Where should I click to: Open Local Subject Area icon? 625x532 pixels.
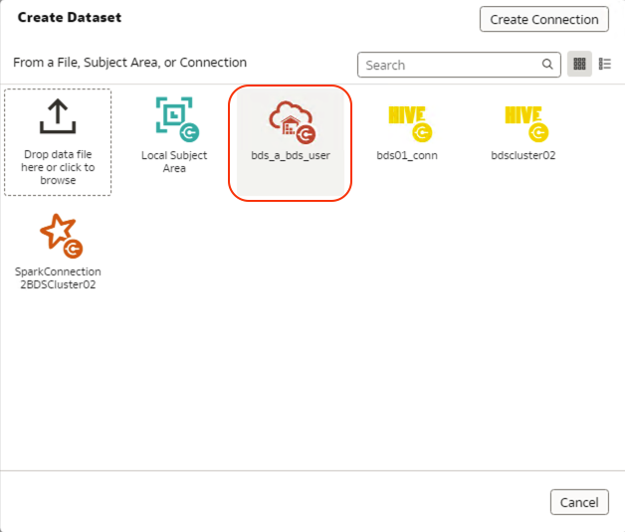177,119
